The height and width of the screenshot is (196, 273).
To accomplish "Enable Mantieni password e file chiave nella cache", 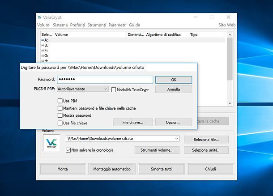I will pyautogui.click(x=60, y=108).
